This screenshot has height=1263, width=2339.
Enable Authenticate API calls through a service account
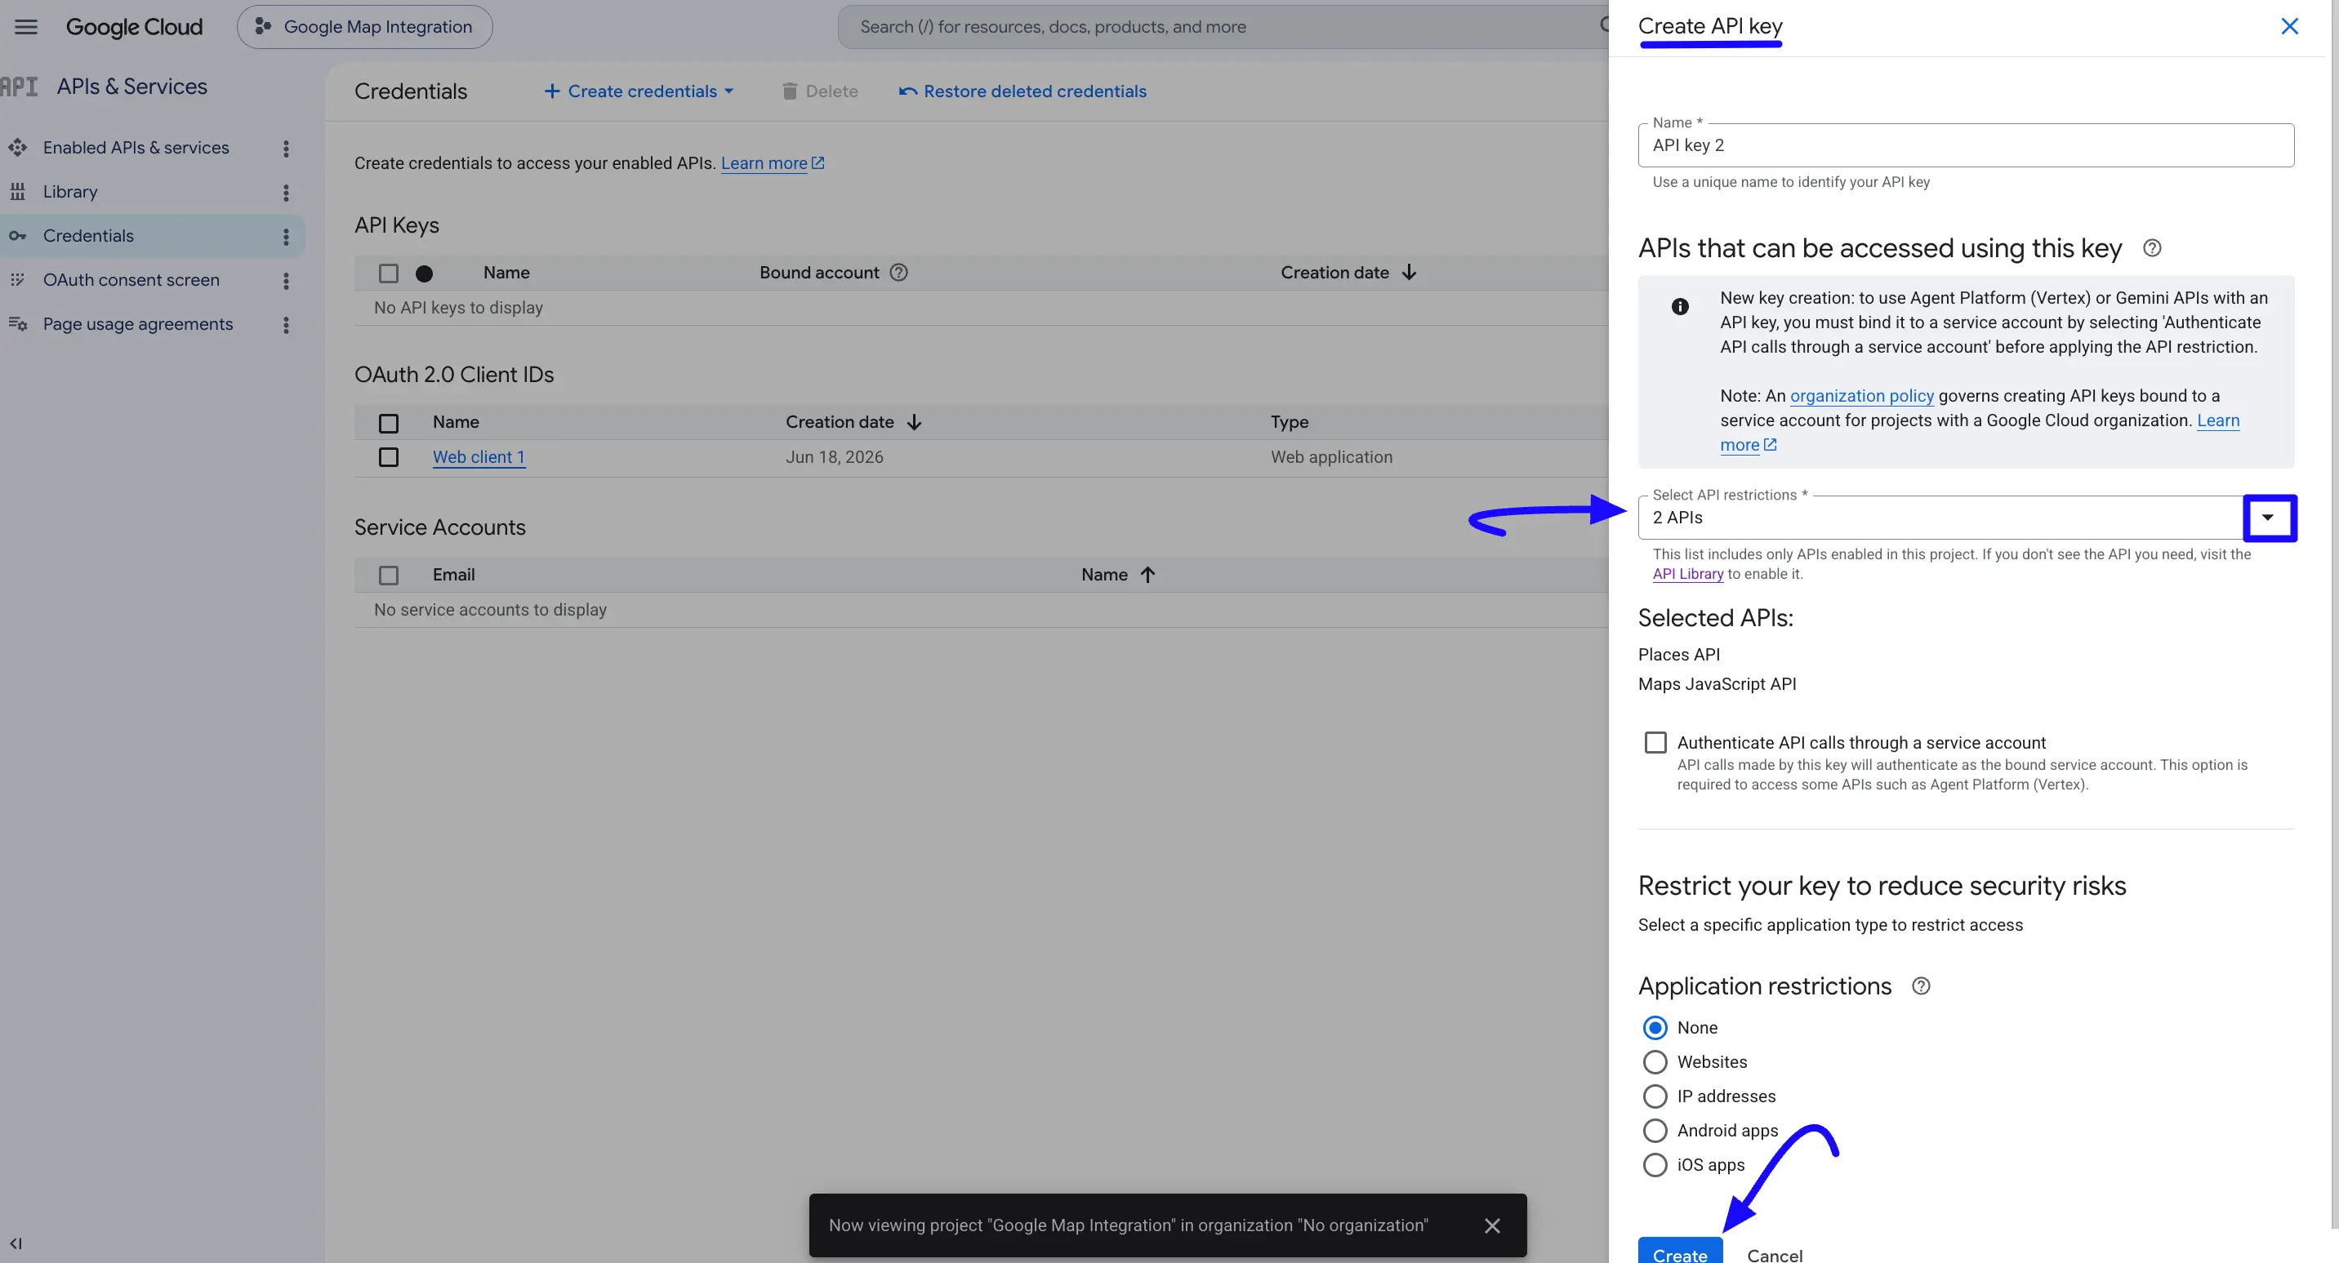[1655, 743]
